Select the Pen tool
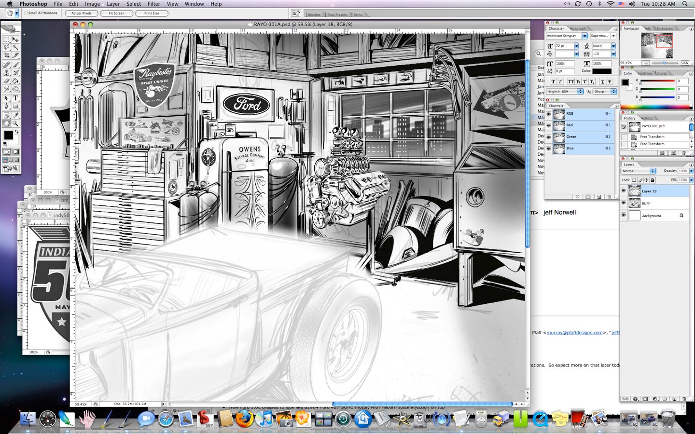 [x=6, y=106]
